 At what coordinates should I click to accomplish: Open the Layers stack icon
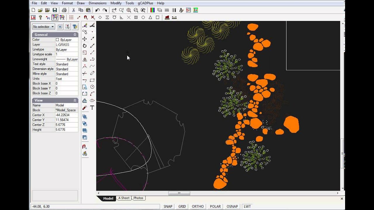click(160, 10)
